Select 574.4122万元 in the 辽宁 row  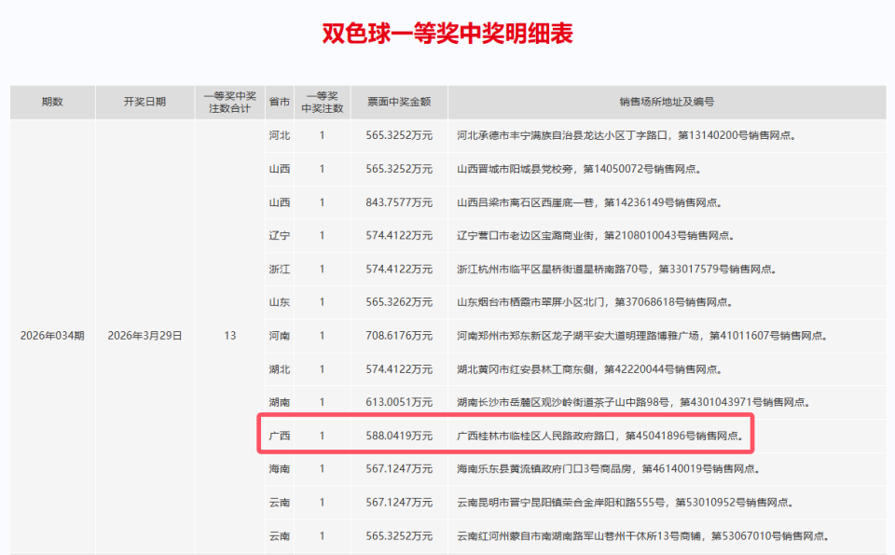399,236
